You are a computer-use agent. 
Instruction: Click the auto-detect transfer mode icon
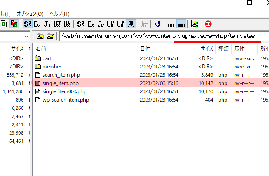14,24
